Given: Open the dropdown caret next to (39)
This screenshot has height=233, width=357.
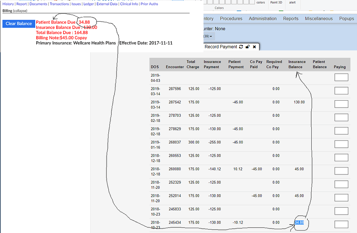Looking at the screenshot, I should click(212, 36).
